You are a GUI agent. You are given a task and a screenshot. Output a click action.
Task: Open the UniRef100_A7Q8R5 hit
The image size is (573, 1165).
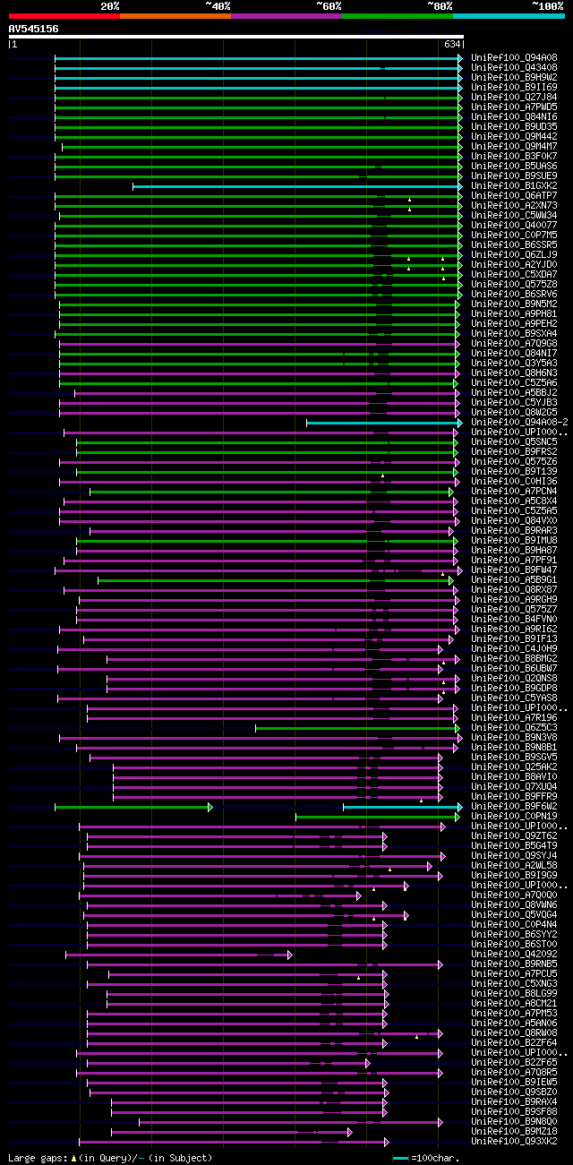click(x=514, y=1072)
